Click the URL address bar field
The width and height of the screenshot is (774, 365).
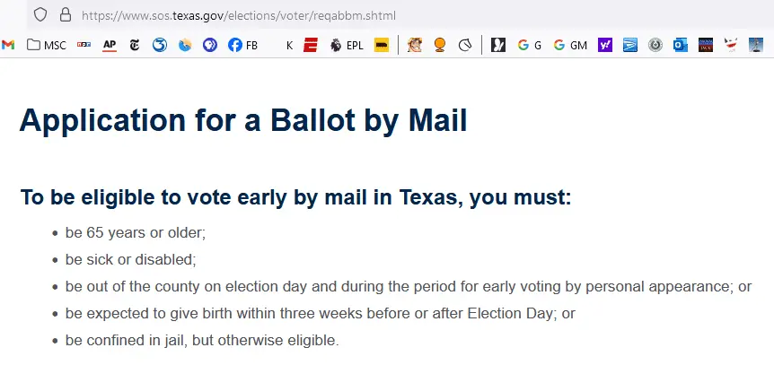[359, 15]
